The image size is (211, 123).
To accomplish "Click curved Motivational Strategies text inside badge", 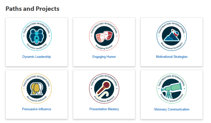I will click(x=172, y=47).
